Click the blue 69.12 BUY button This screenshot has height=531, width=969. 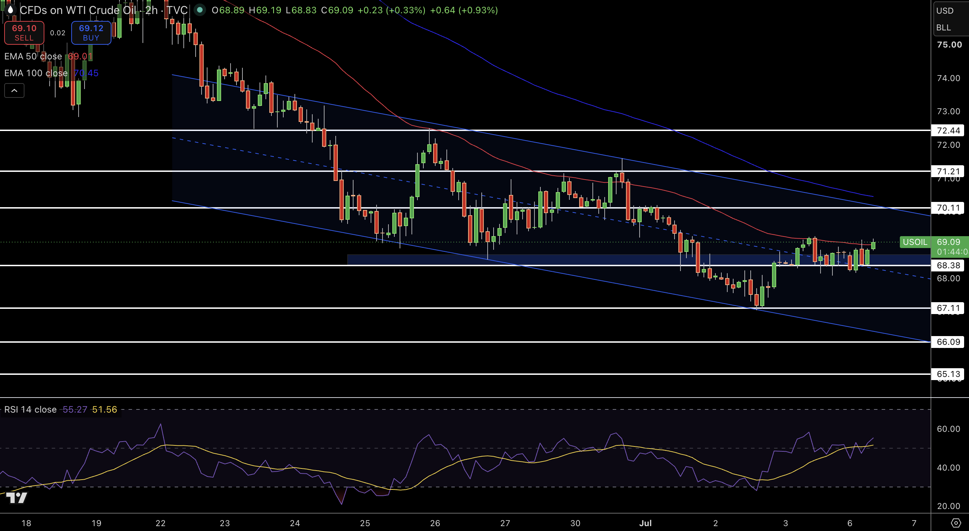click(91, 33)
